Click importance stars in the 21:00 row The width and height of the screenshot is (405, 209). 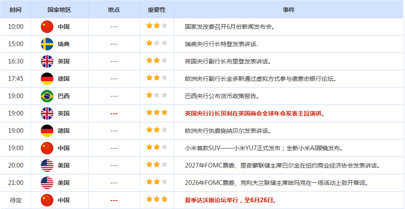pyautogui.click(x=157, y=181)
